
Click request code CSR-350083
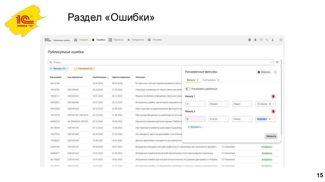[x=73, y=90]
